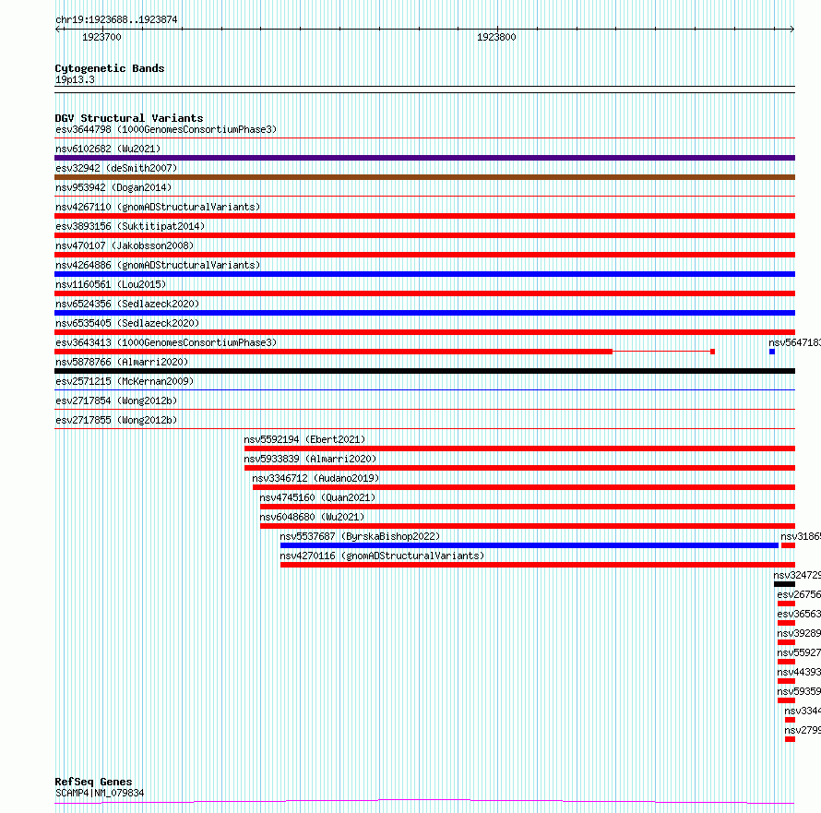Open variant nsv4267110 (gnomADStructuralVariants) label
The width and height of the screenshot is (821, 813).
tap(158, 207)
